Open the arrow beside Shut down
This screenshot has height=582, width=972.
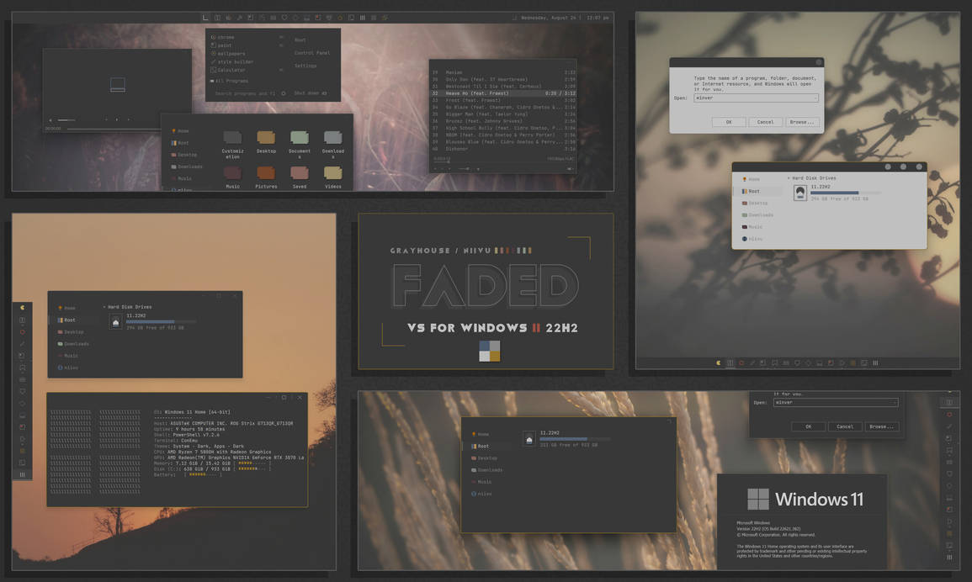[324, 93]
